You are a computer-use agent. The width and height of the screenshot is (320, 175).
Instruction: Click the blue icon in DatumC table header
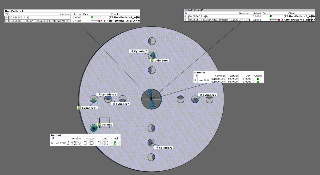53,138
